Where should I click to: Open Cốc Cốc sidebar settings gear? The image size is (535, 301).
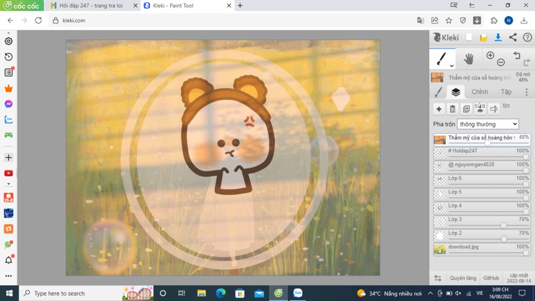pyautogui.click(x=8, y=41)
